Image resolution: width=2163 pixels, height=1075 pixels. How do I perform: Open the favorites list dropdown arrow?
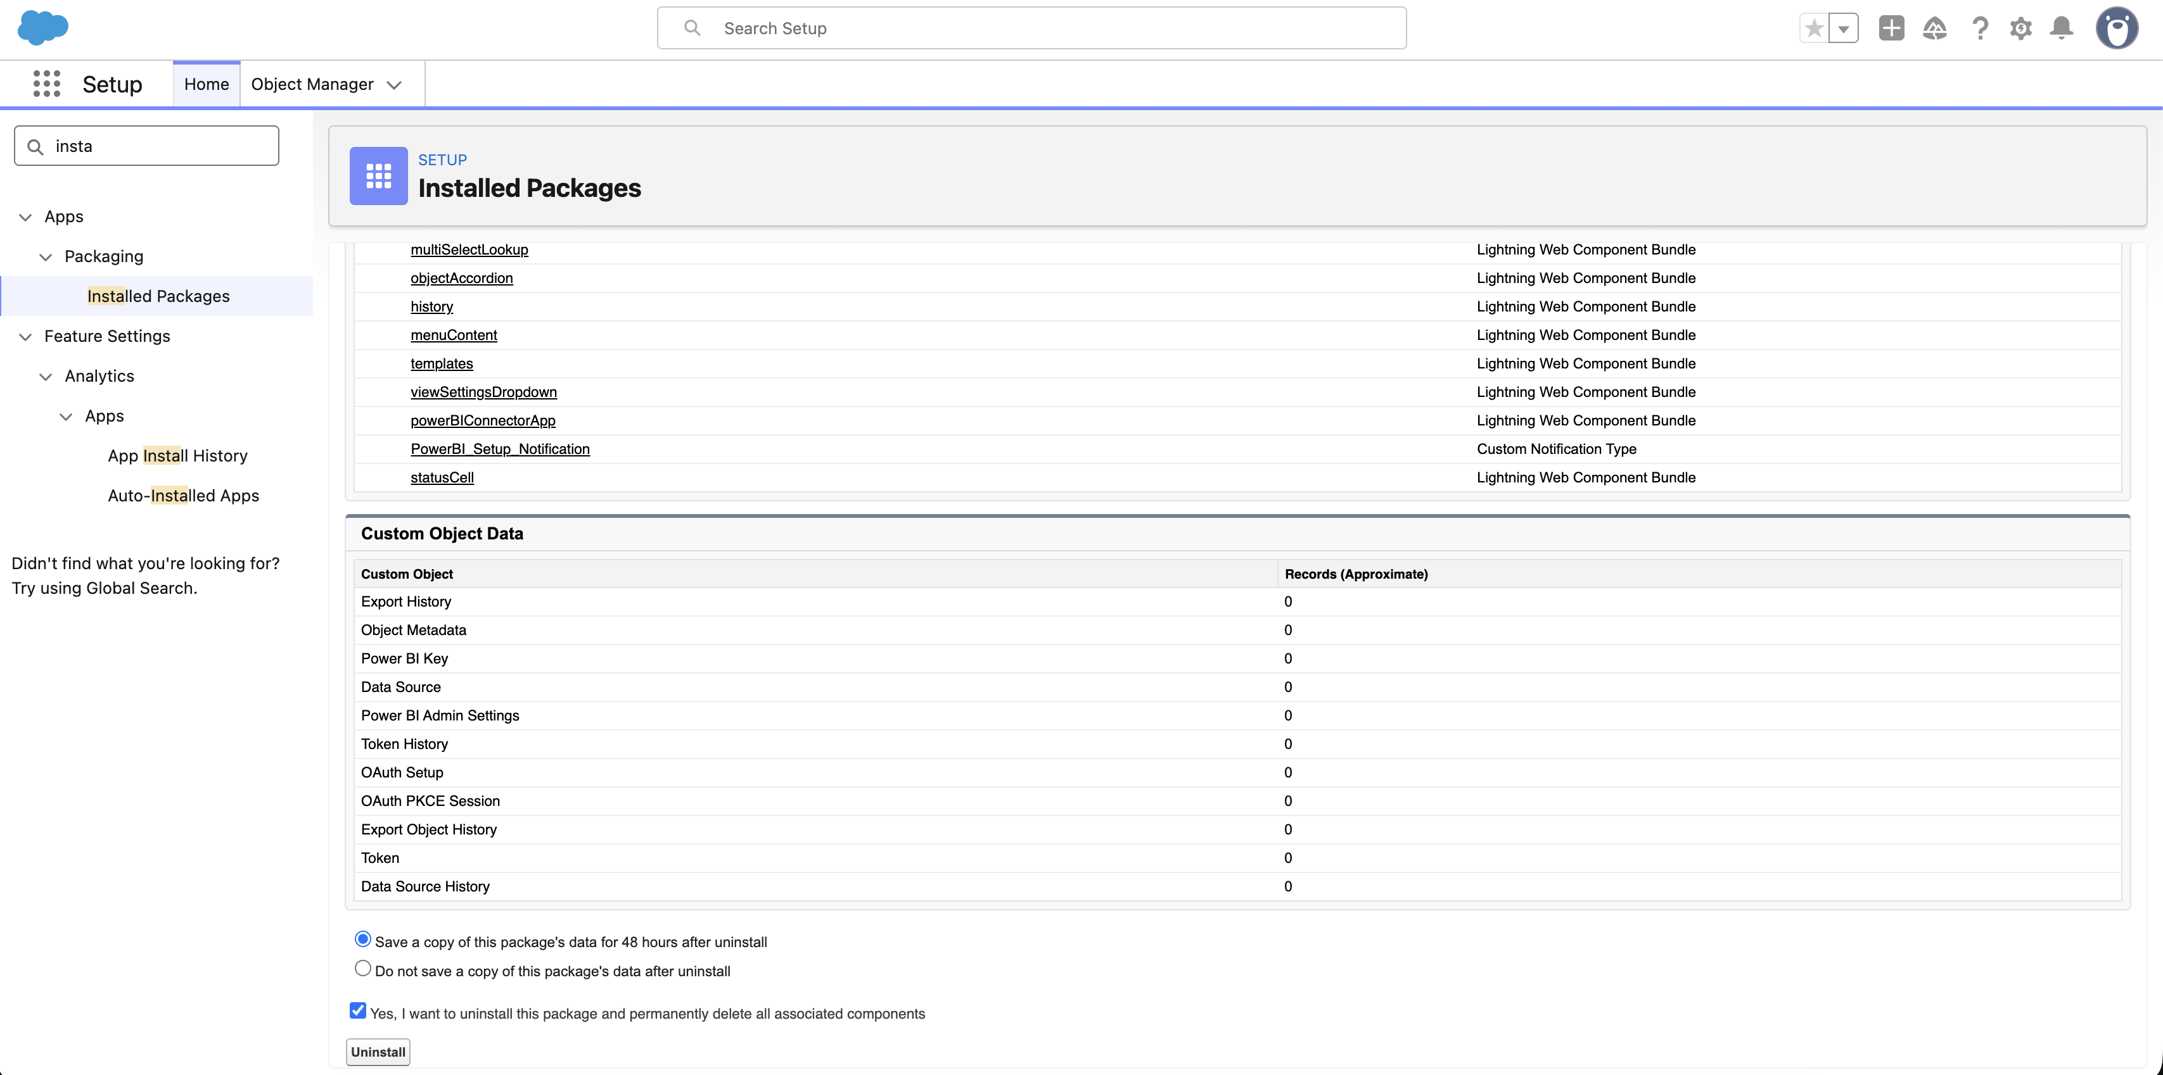[1843, 28]
